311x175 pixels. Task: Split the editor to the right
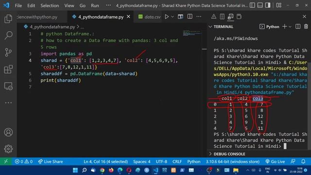coord(190,17)
